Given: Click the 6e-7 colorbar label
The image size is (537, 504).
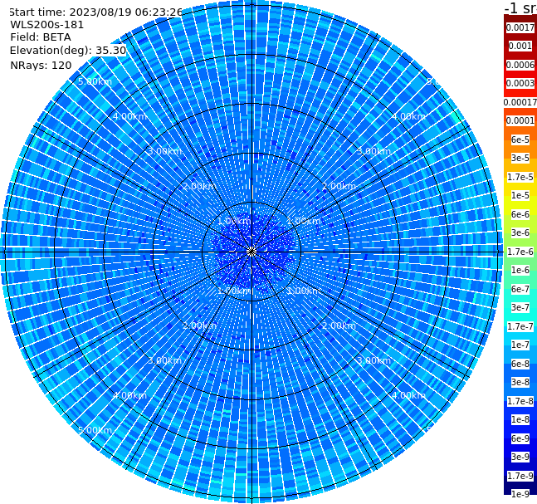Looking at the screenshot, I should (x=520, y=289).
